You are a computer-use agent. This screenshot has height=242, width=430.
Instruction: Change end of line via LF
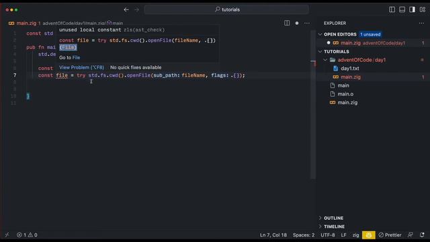click(x=343, y=235)
